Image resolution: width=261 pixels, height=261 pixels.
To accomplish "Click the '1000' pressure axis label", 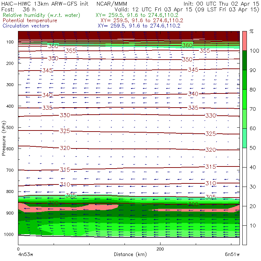I will click(9, 234).
